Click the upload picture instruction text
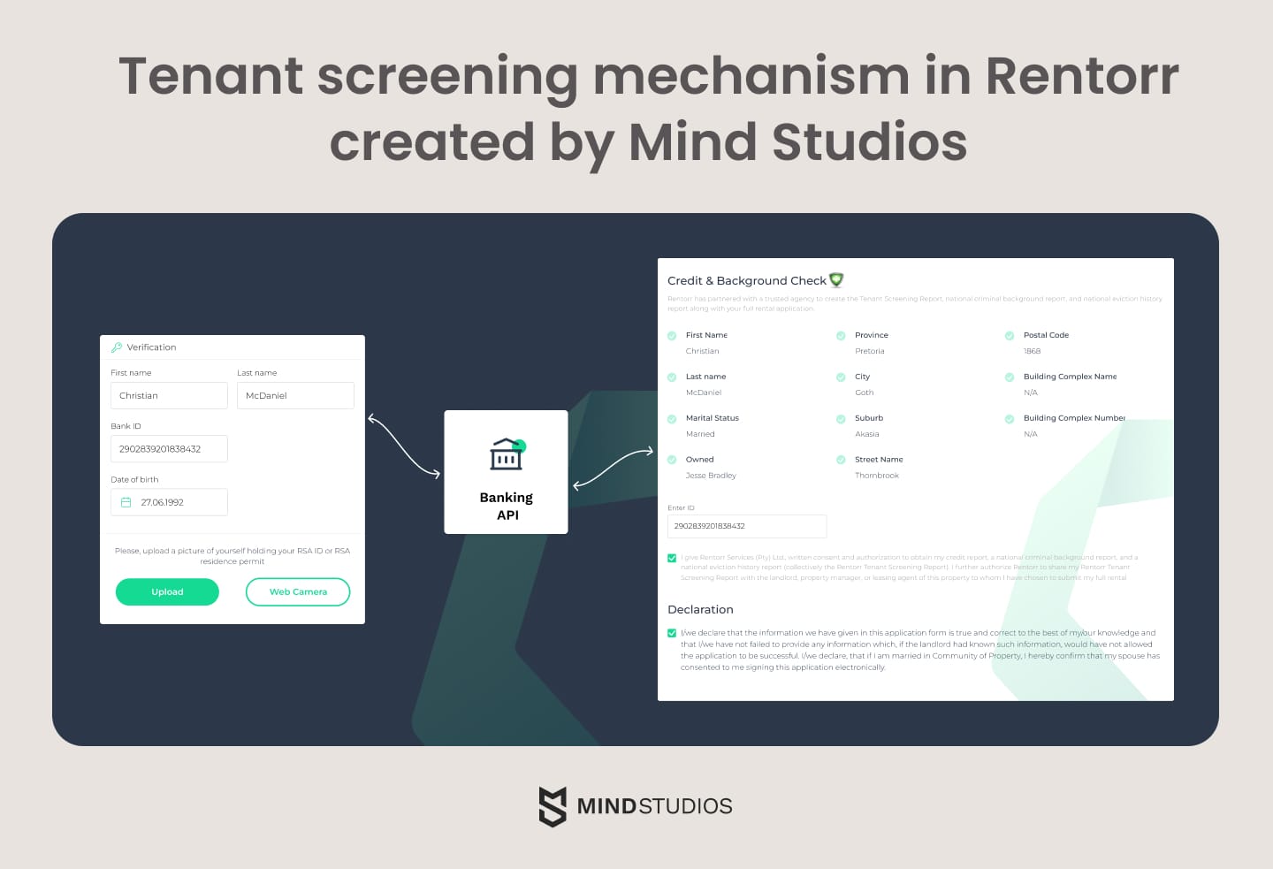Screen dimensions: 1273x869 coord(232,556)
